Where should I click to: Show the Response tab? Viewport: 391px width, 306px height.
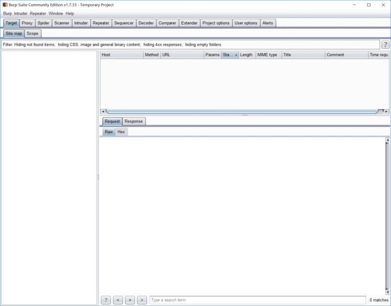133,122
